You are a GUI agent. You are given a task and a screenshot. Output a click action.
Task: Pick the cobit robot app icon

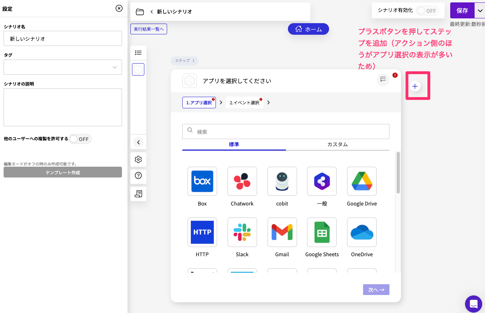point(282,181)
